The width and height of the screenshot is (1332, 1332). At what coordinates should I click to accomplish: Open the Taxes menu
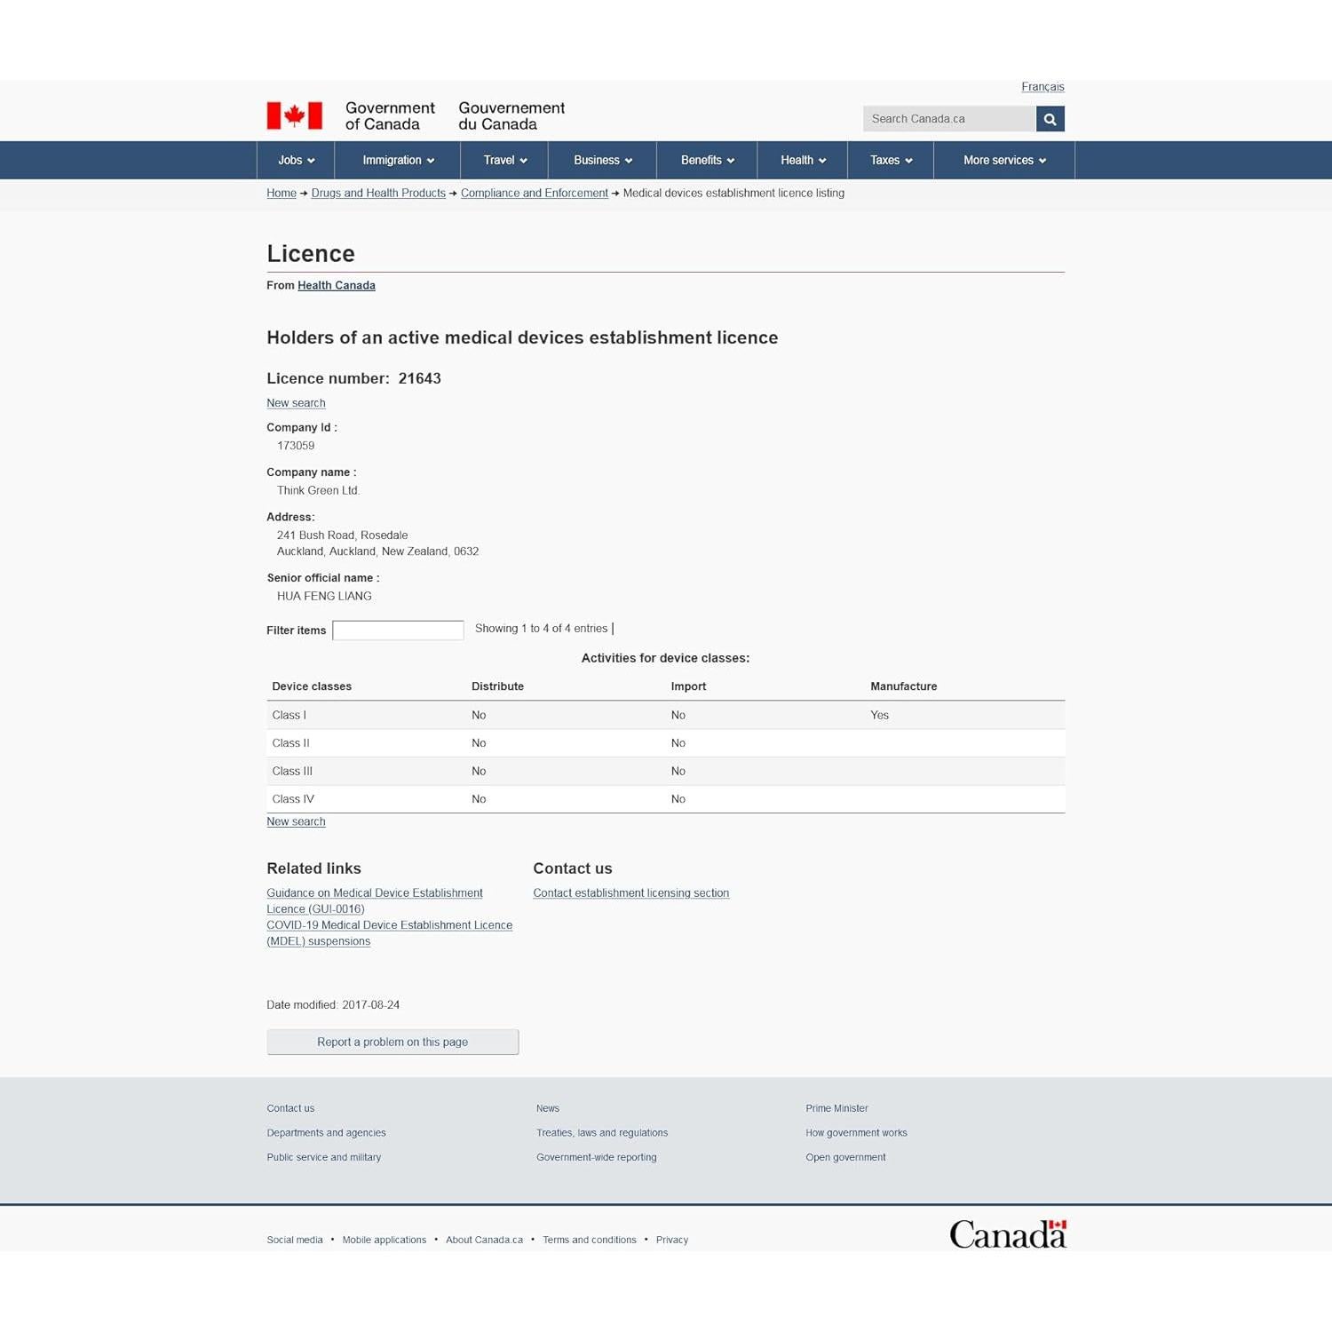[x=891, y=161]
